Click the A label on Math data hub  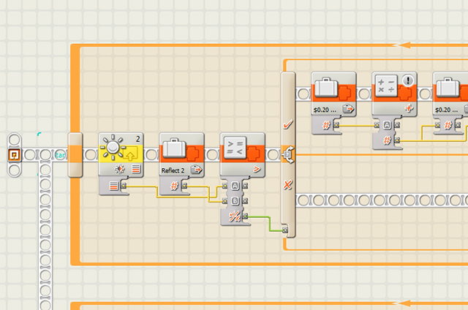click(x=387, y=125)
